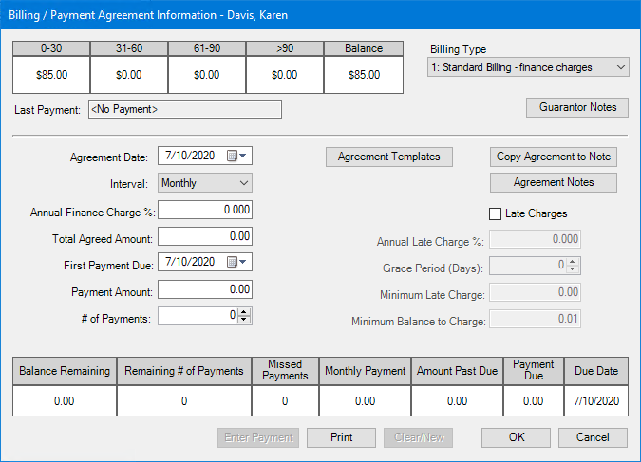Click the Due Date cell in table
The height and width of the screenshot is (462, 641).
(x=596, y=402)
